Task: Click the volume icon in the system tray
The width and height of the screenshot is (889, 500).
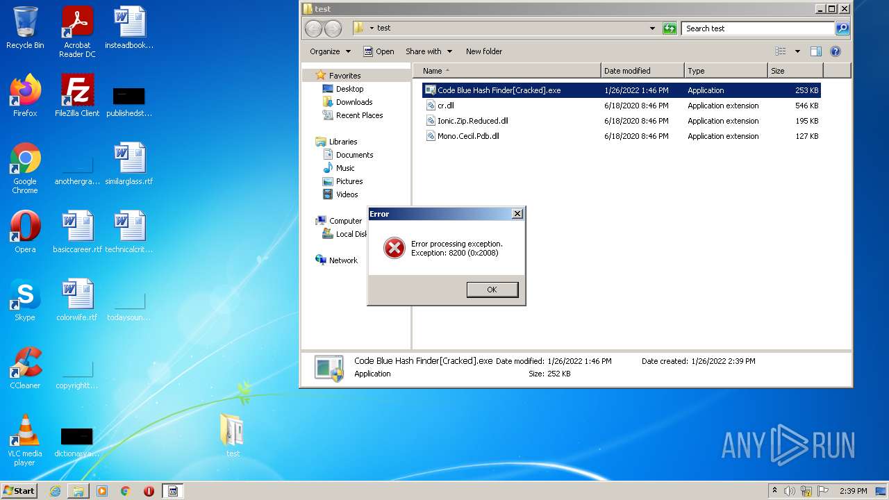Action: 790,491
